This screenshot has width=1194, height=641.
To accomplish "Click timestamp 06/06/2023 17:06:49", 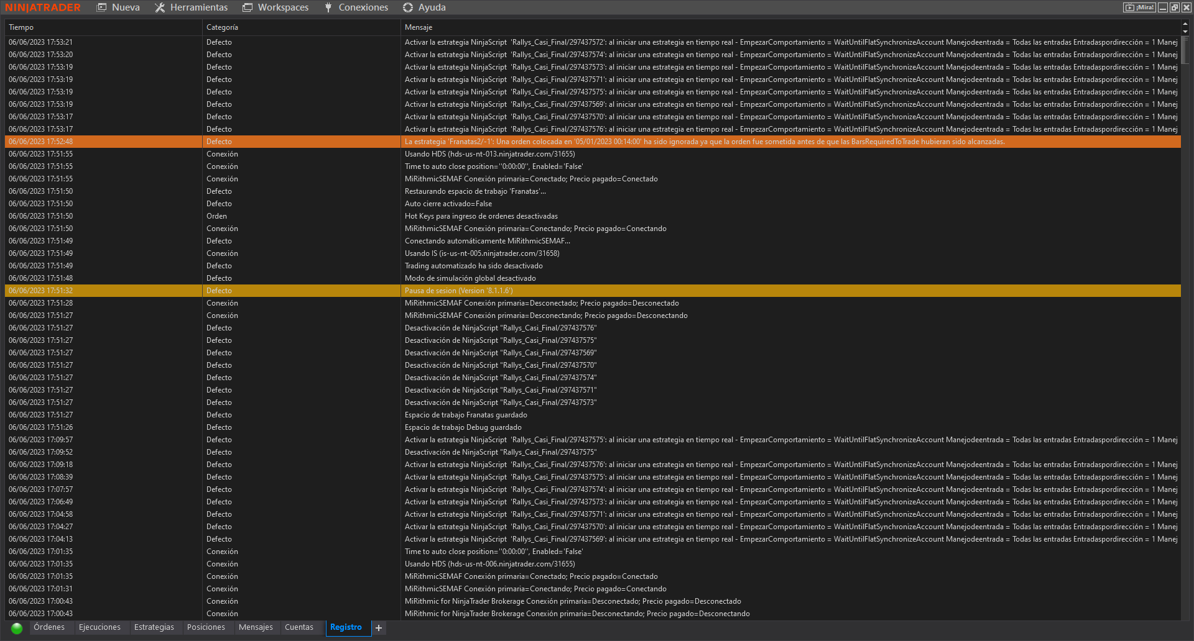I will pos(40,502).
